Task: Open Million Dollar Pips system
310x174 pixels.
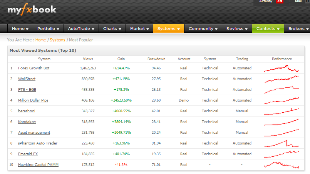Action: 33,100
